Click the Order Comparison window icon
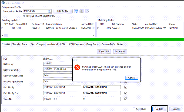Viewport: 184px width, 112px height. tap(3, 3)
